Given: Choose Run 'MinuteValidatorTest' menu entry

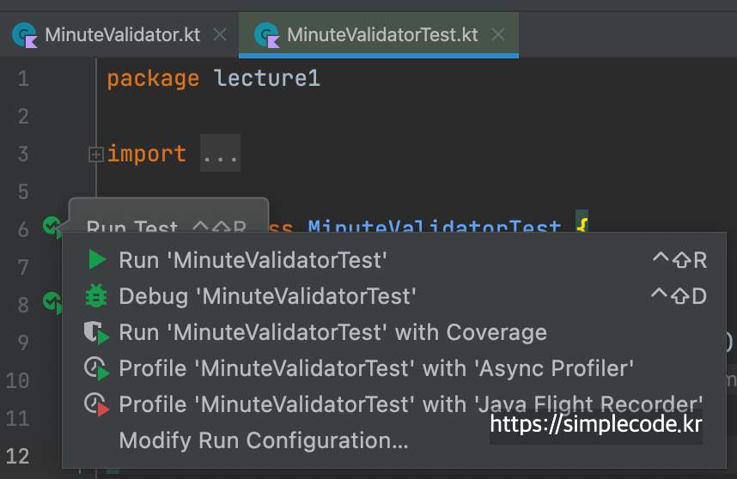Looking at the screenshot, I should tap(253, 260).
